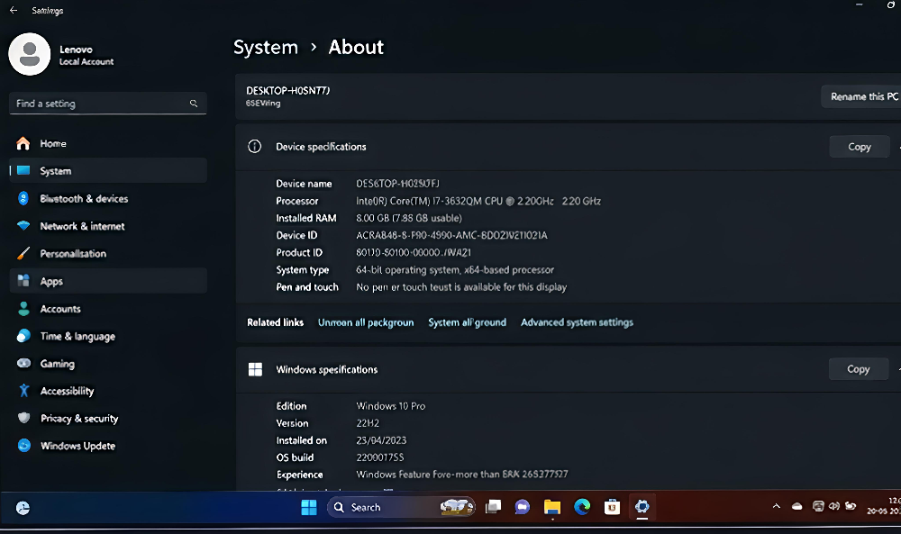Click the Version value 22H2

[368, 423]
